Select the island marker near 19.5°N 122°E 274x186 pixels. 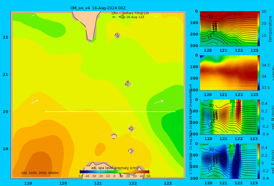click(132, 129)
